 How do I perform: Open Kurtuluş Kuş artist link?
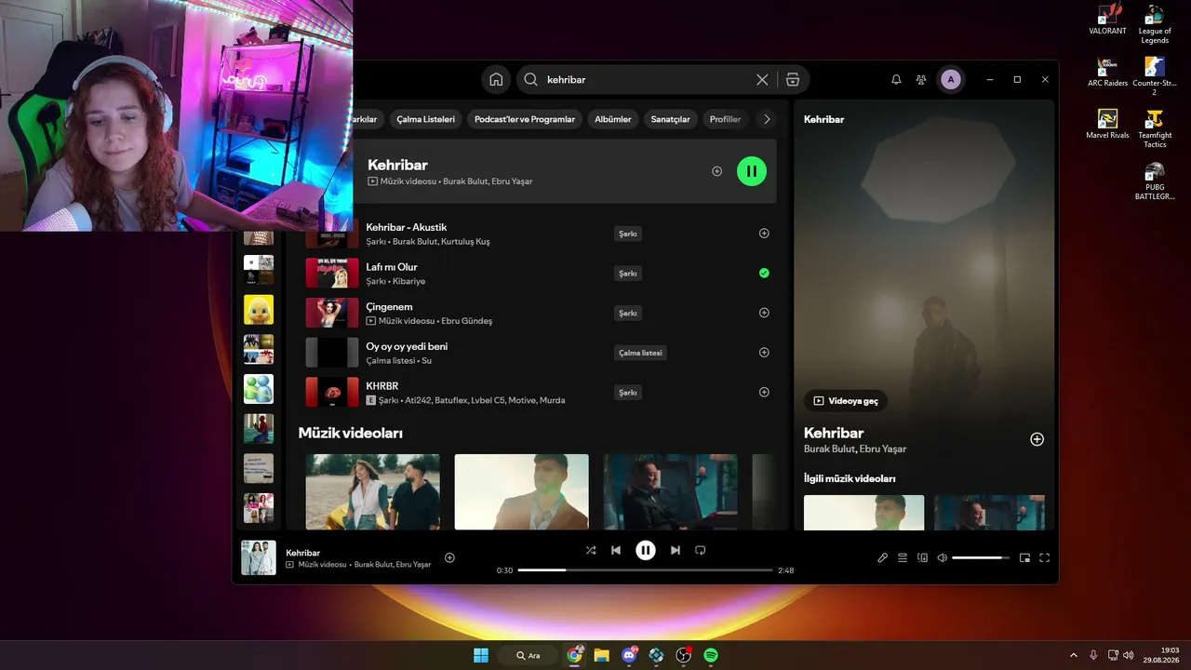click(465, 242)
